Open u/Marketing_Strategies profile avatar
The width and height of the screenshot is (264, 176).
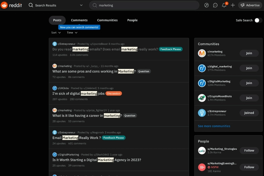tap(202, 150)
